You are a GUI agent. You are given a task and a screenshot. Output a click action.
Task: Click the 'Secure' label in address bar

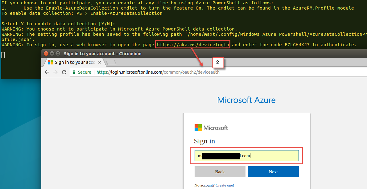click(x=85, y=72)
